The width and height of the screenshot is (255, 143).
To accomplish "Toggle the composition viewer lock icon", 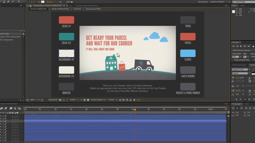I will 31,6.
